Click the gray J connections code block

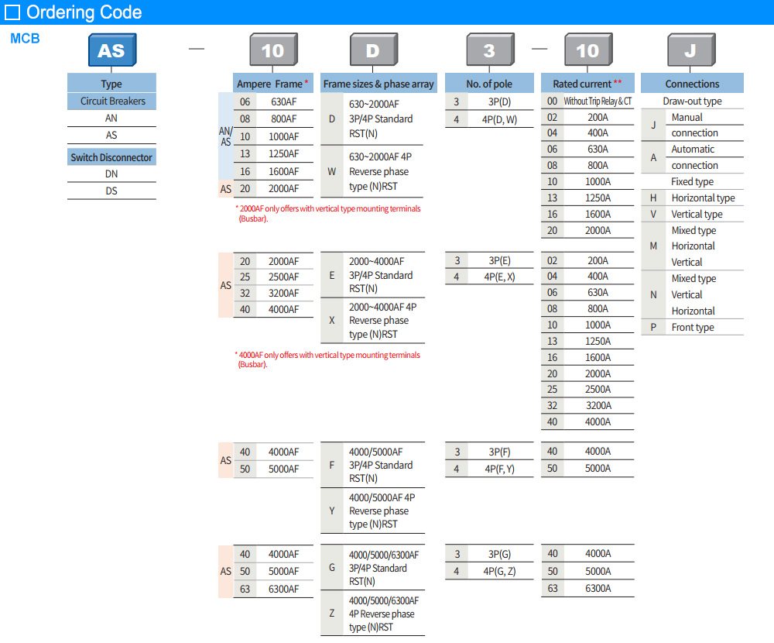[690, 51]
